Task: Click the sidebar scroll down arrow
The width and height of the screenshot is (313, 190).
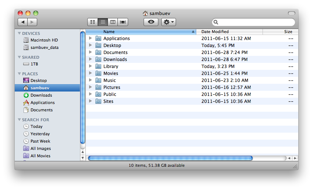Action: (82, 158)
